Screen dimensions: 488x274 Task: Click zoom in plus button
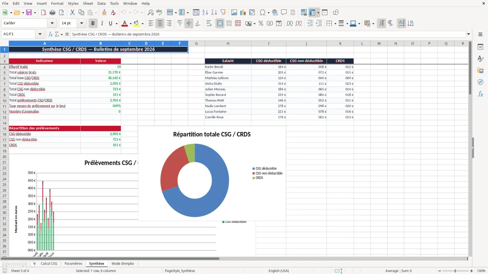click(x=471, y=271)
